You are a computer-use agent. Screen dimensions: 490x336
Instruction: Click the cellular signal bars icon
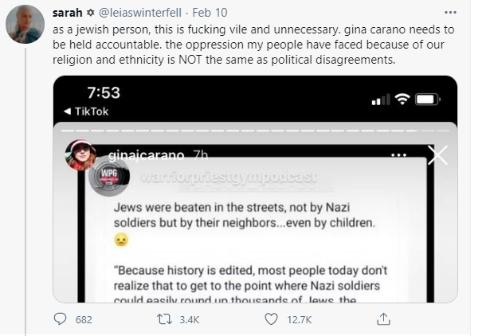pyautogui.click(x=382, y=100)
